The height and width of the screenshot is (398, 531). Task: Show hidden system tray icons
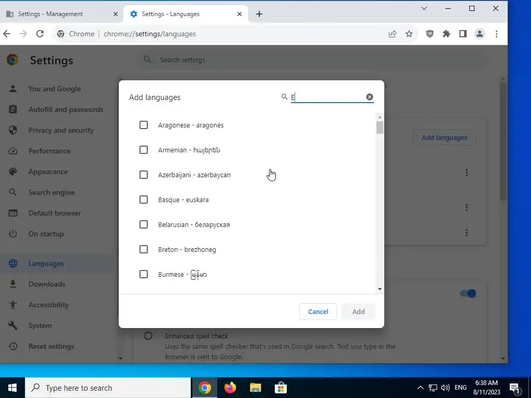click(x=420, y=388)
